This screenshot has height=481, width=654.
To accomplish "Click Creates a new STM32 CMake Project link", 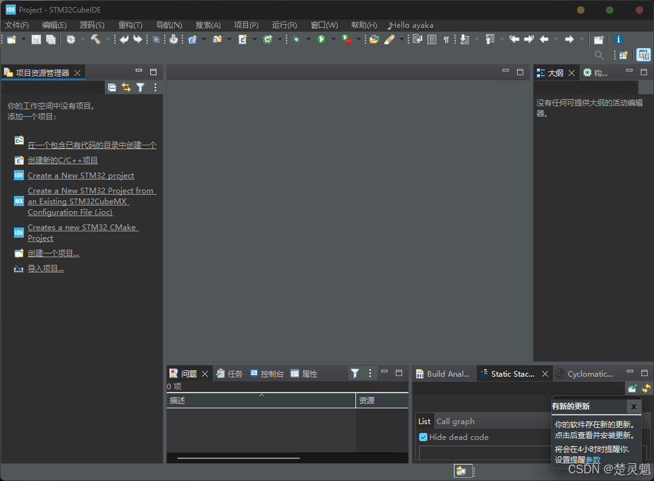I will [83, 233].
